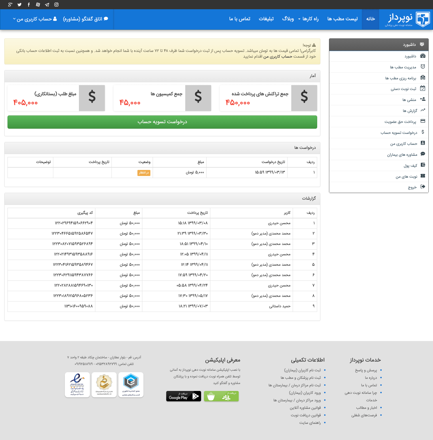This screenshot has width=433, height=440.
Task: Click the Google Plus icon in top bar
Action: pos(10,5)
